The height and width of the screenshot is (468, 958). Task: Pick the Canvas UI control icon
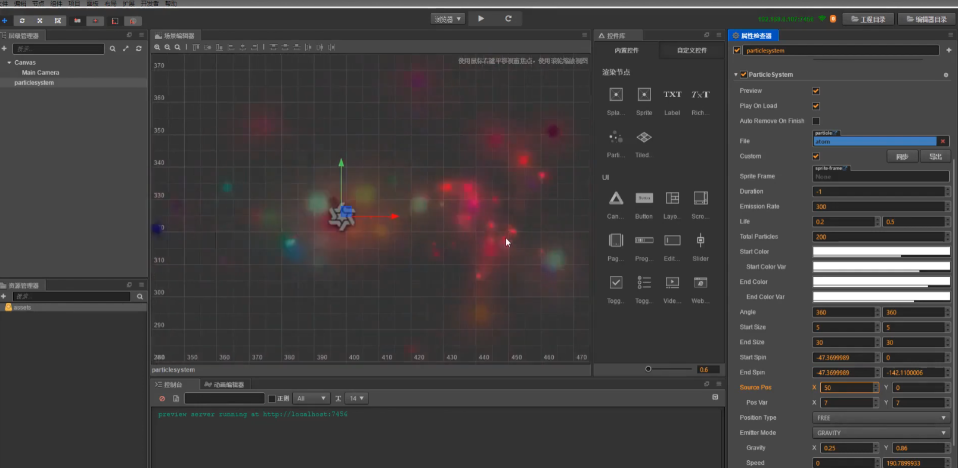616,198
